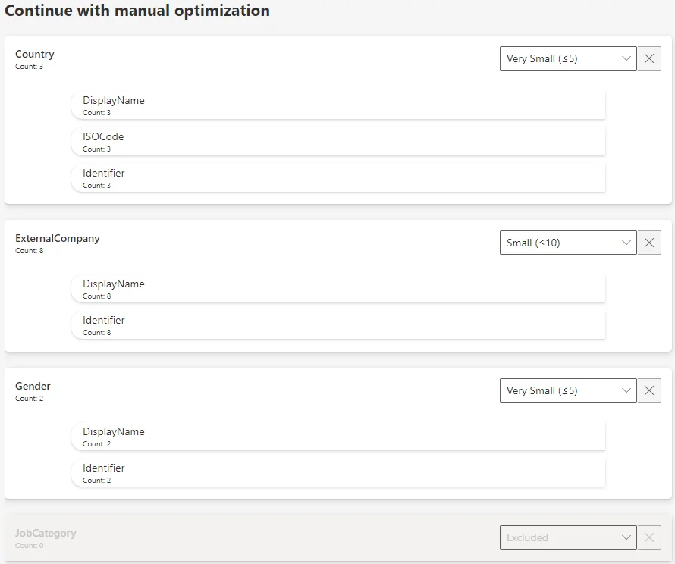This screenshot has width=675, height=564.
Task: Open the Country size dropdown
Action: 568,58
